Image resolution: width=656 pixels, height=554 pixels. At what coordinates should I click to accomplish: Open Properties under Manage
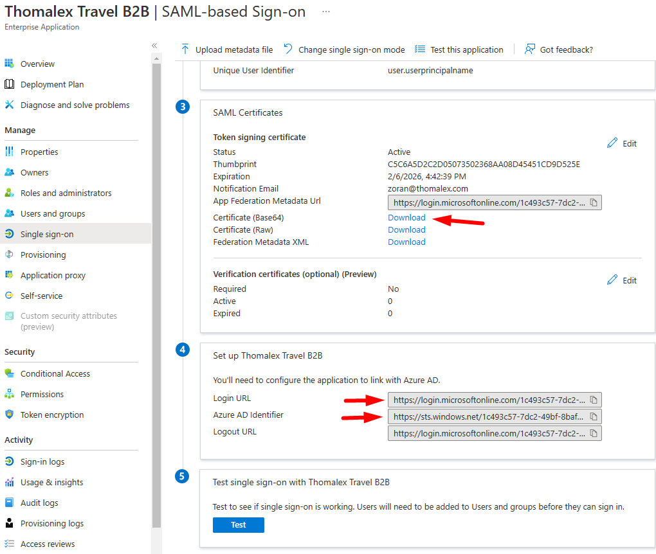pos(39,152)
